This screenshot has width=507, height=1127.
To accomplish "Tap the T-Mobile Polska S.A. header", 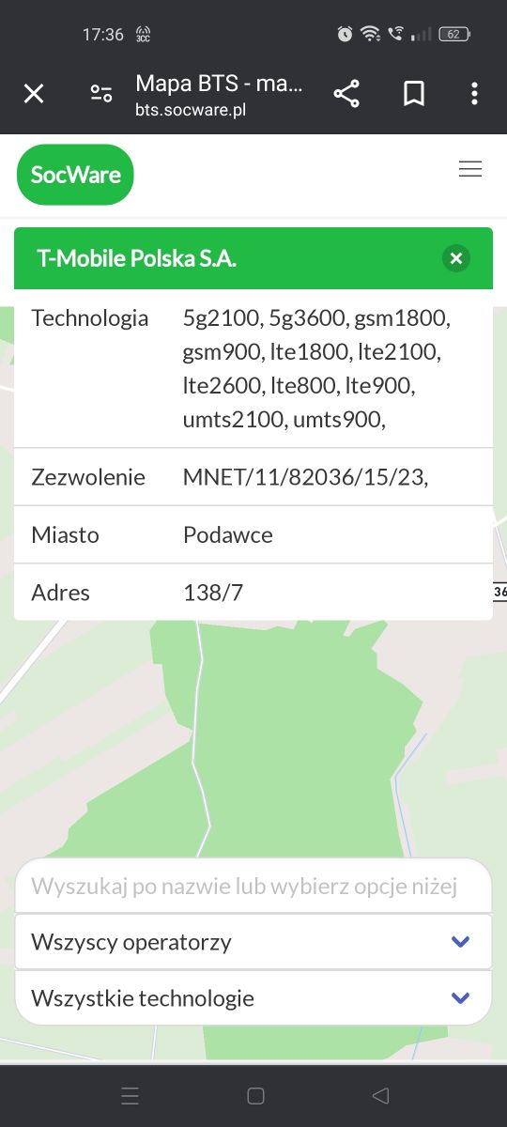I will [x=137, y=258].
